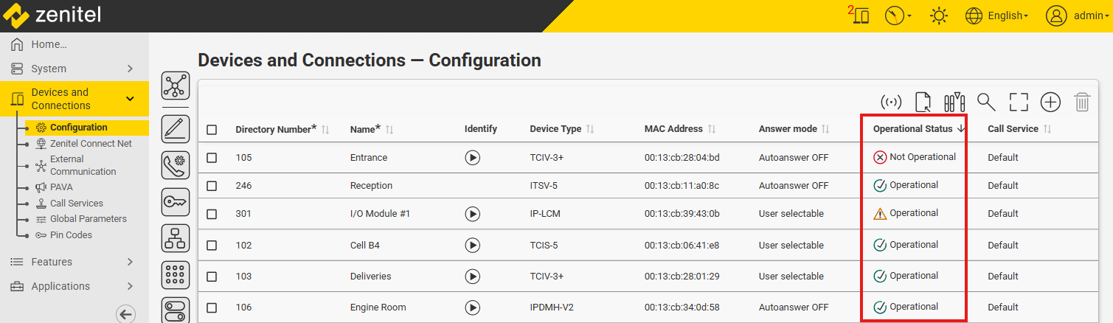Click the device discovery broadcast icon
Image resolution: width=1113 pixels, height=323 pixels.
click(x=891, y=103)
